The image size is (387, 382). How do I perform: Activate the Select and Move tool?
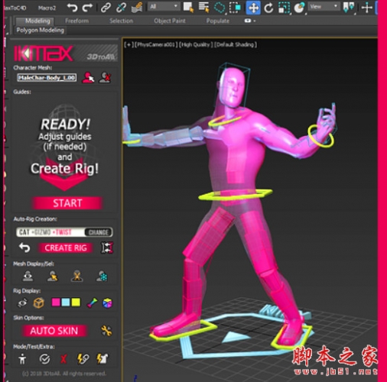coord(253,8)
